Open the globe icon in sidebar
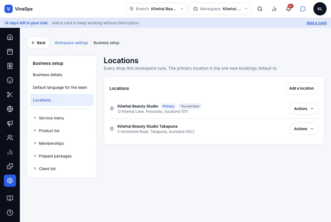The width and height of the screenshot is (331, 222). (x=10, y=109)
